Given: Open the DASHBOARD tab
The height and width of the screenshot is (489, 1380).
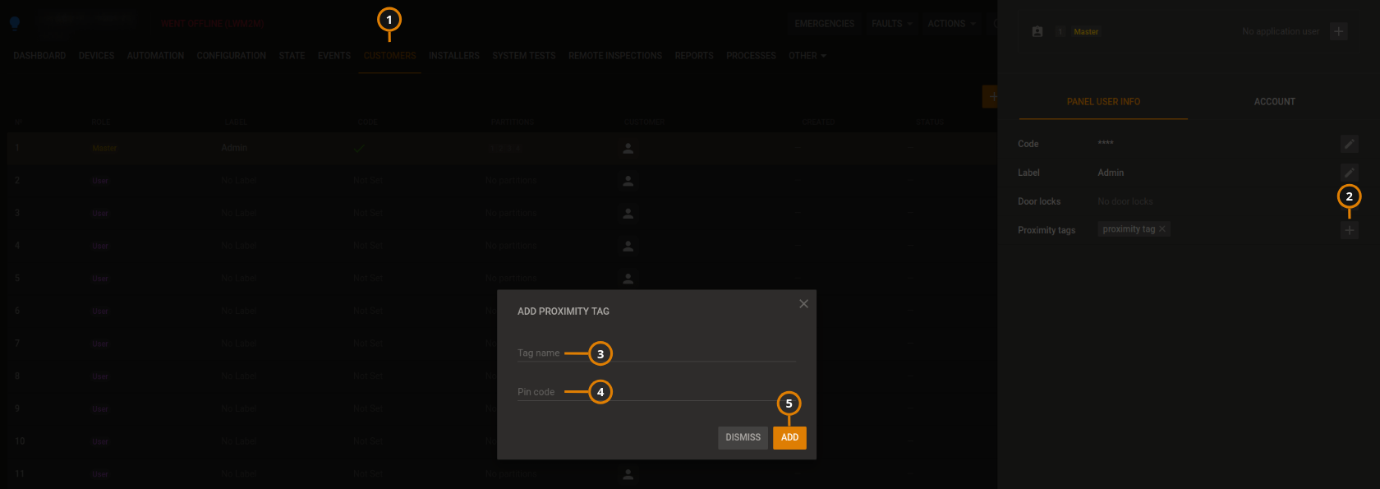Looking at the screenshot, I should [x=39, y=56].
